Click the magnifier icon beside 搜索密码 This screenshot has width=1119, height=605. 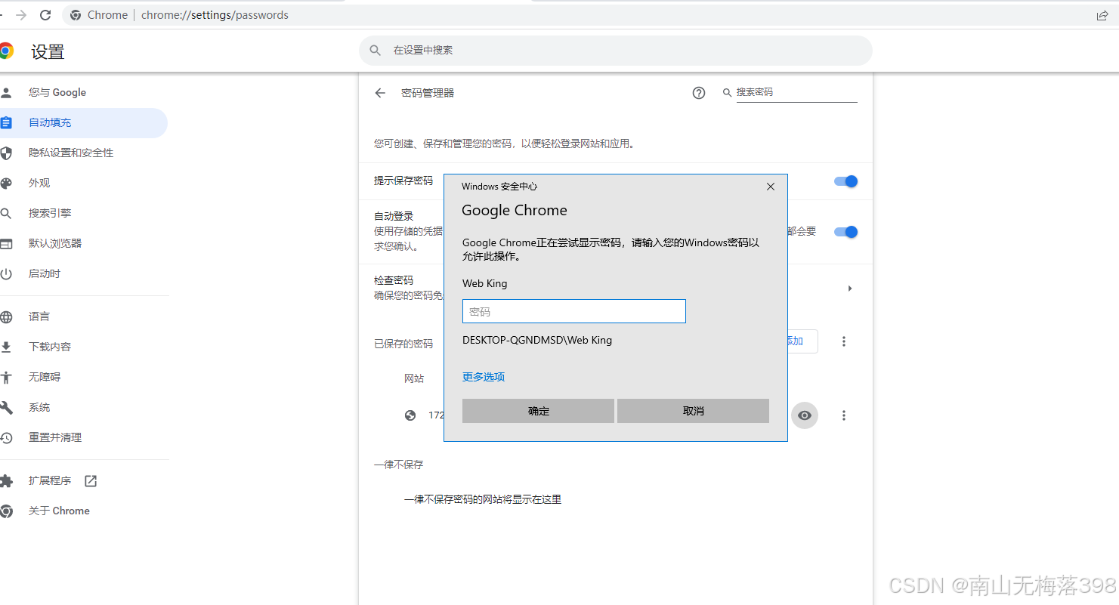click(728, 92)
